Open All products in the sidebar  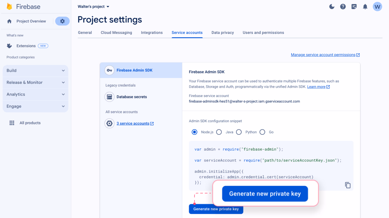coord(30,123)
